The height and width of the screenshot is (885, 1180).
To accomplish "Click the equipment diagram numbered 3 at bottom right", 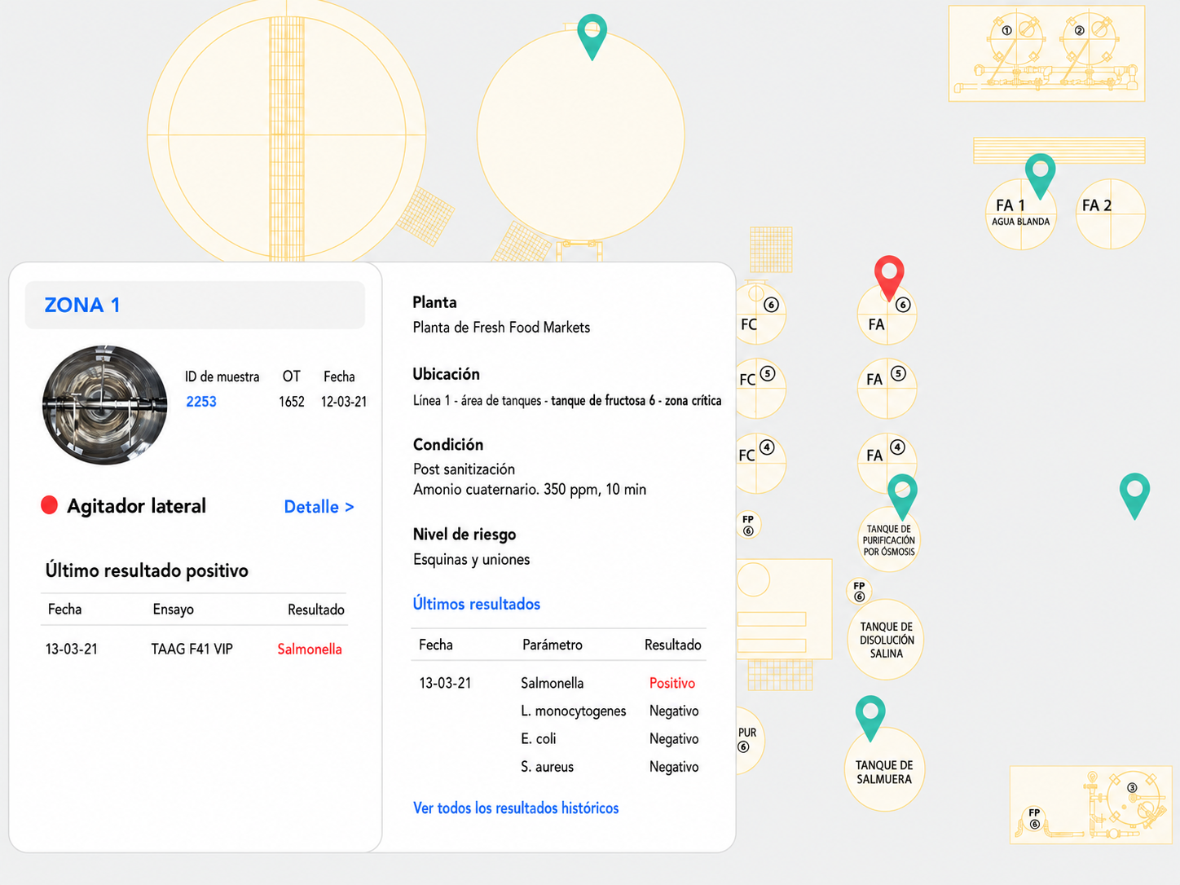I will tap(1090, 805).
